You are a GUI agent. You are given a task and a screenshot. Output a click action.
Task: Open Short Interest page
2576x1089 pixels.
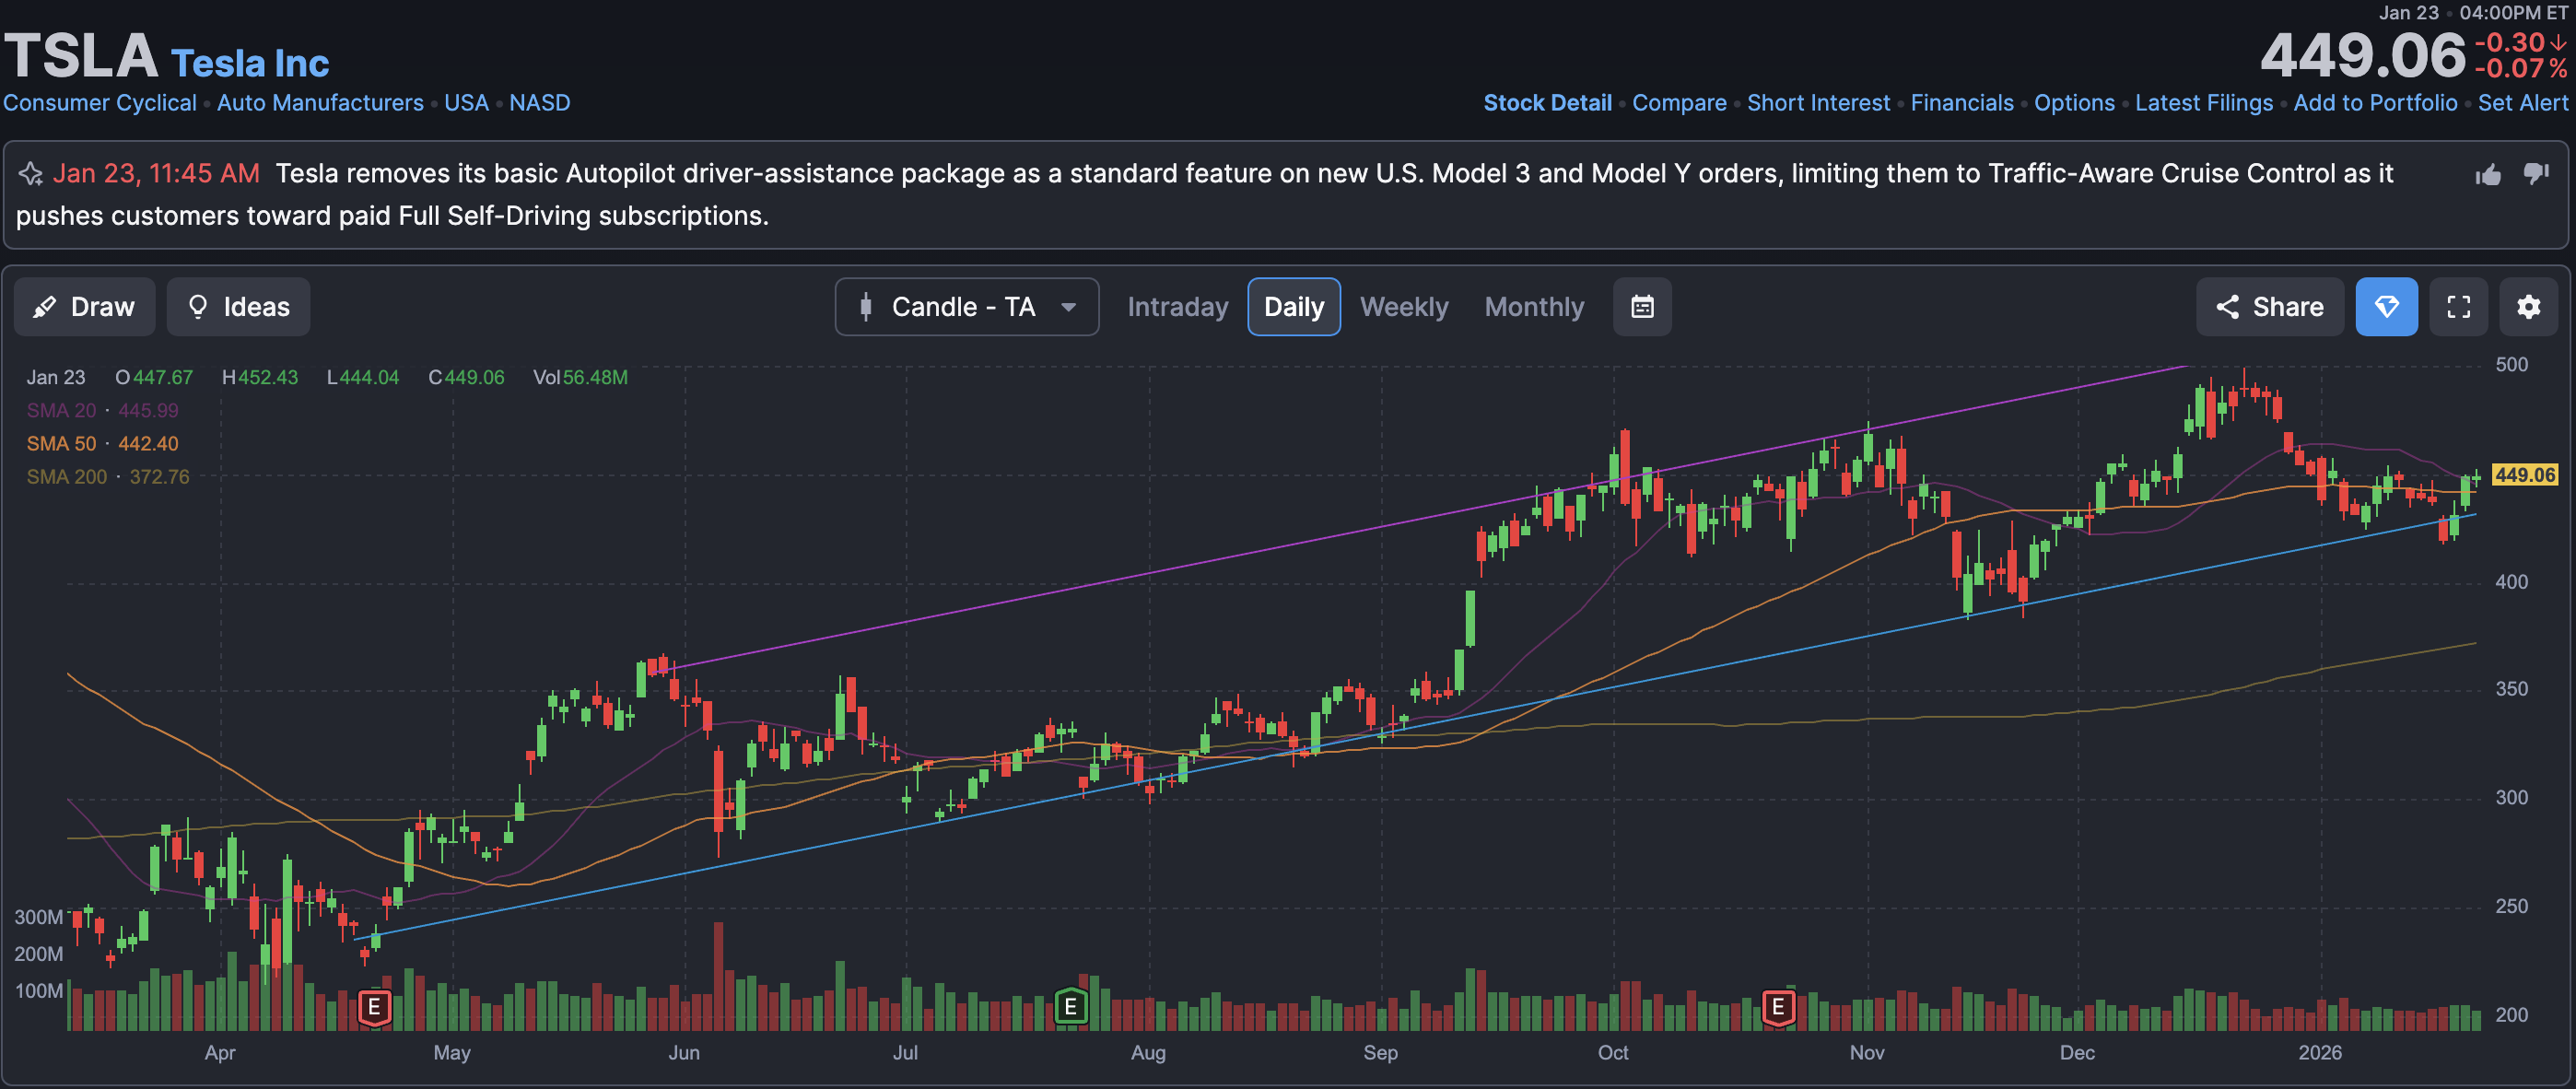tap(1817, 103)
